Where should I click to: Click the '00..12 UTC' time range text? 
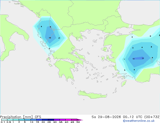133,117
